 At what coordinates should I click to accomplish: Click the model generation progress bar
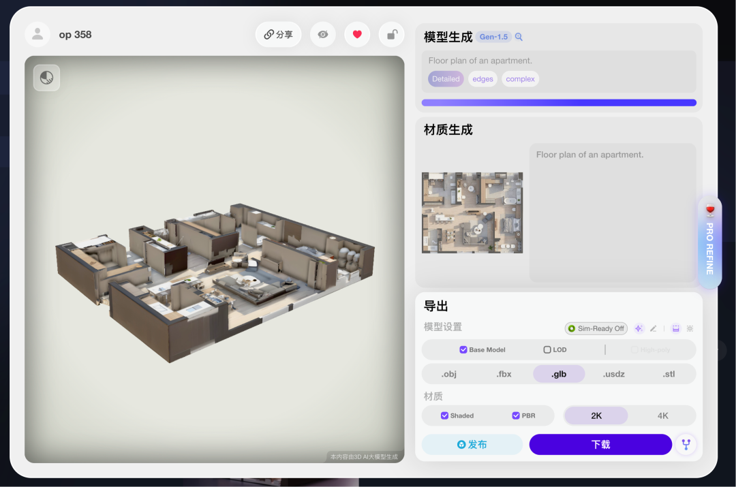559,103
